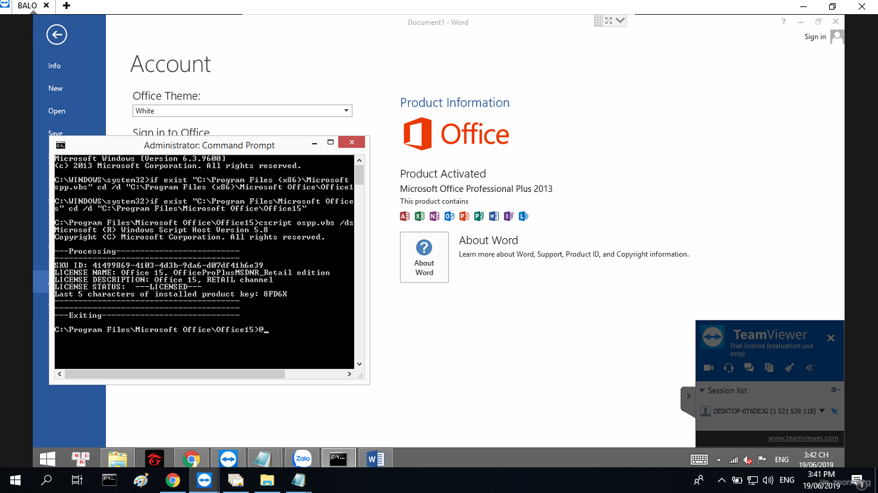Screen dimensions: 878x493
Task: Open the www.teamviewer.com link
Action: click(x=803, y=438)
